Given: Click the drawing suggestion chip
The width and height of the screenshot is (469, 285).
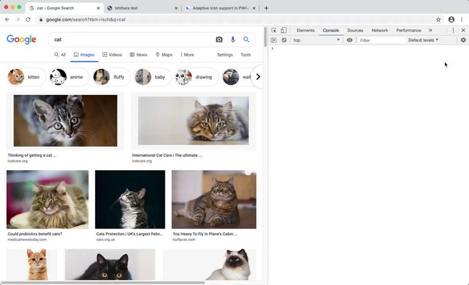Looking at the screenshot, I should 196,77.
